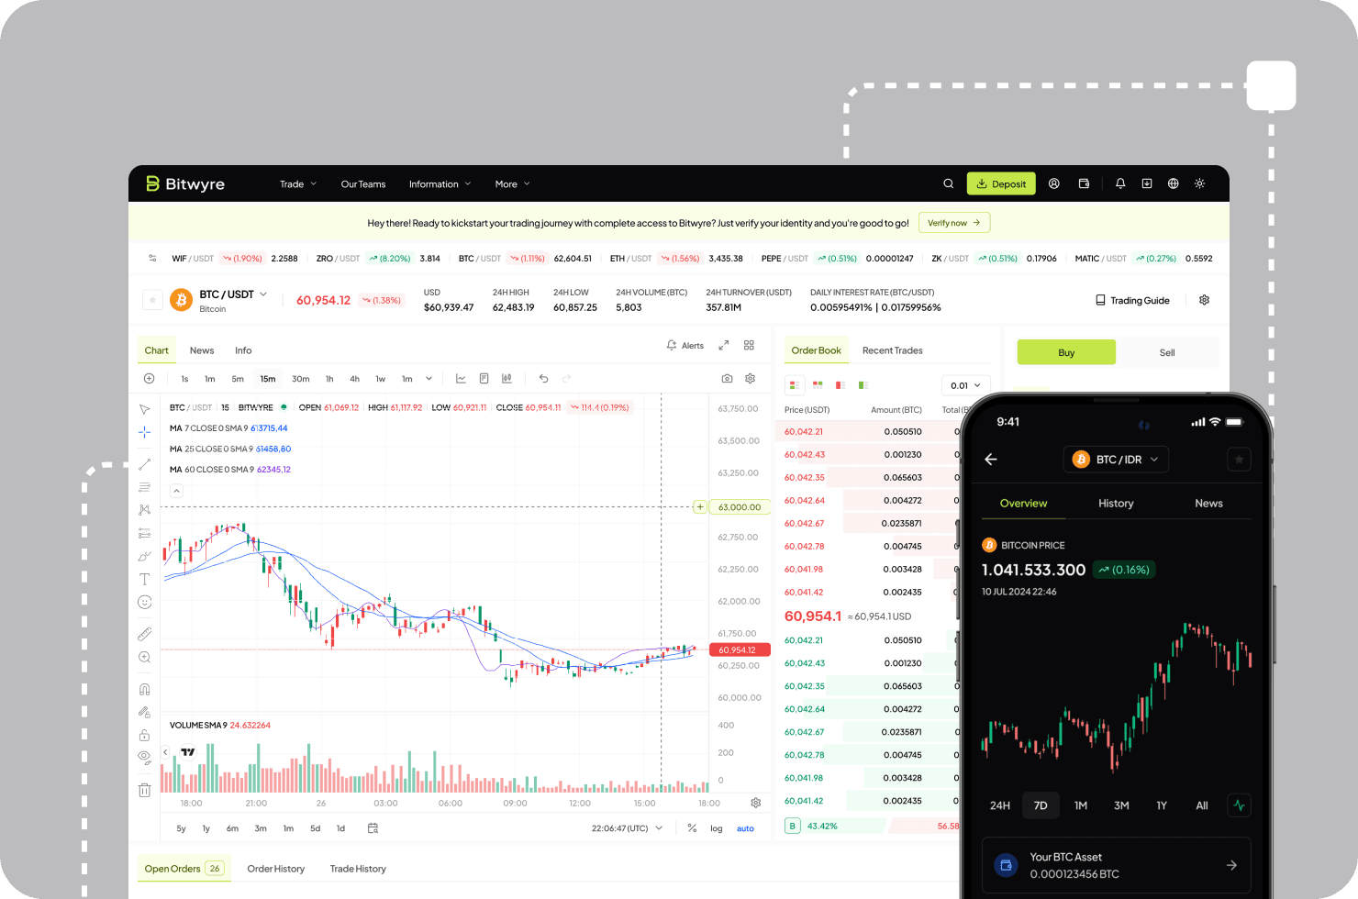Screen dimensions: 1358x899
Task: Open Order History tab
Action: (276, 869)
